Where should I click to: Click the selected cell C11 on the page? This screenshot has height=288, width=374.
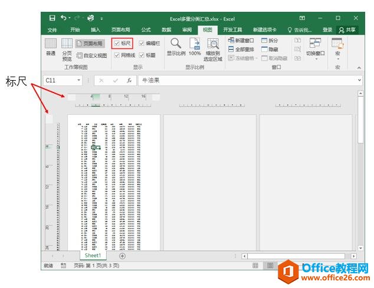click(96, 147)
